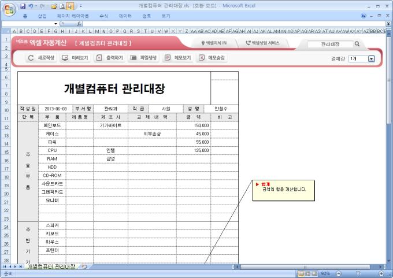The height and width of the screenshot is (278, 393).
Task: Open the 홈 ribbon tab
Action: [x=25, y=16]
